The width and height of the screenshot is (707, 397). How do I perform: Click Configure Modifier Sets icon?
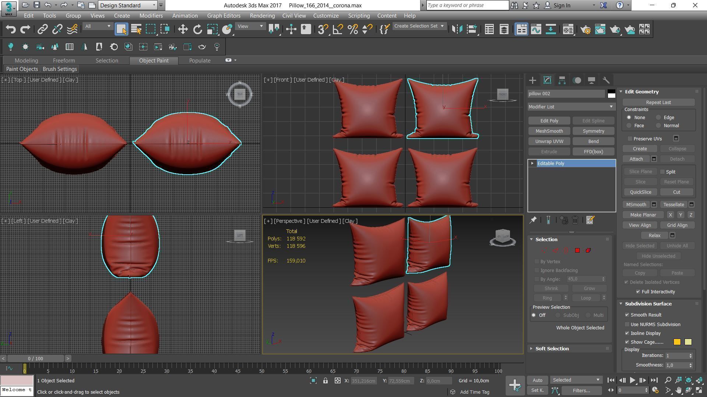click(x=590, y=220)
